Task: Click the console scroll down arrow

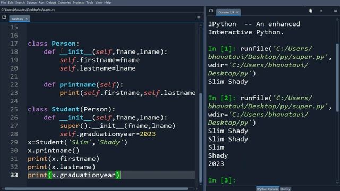Action: (x=337, y=183)
